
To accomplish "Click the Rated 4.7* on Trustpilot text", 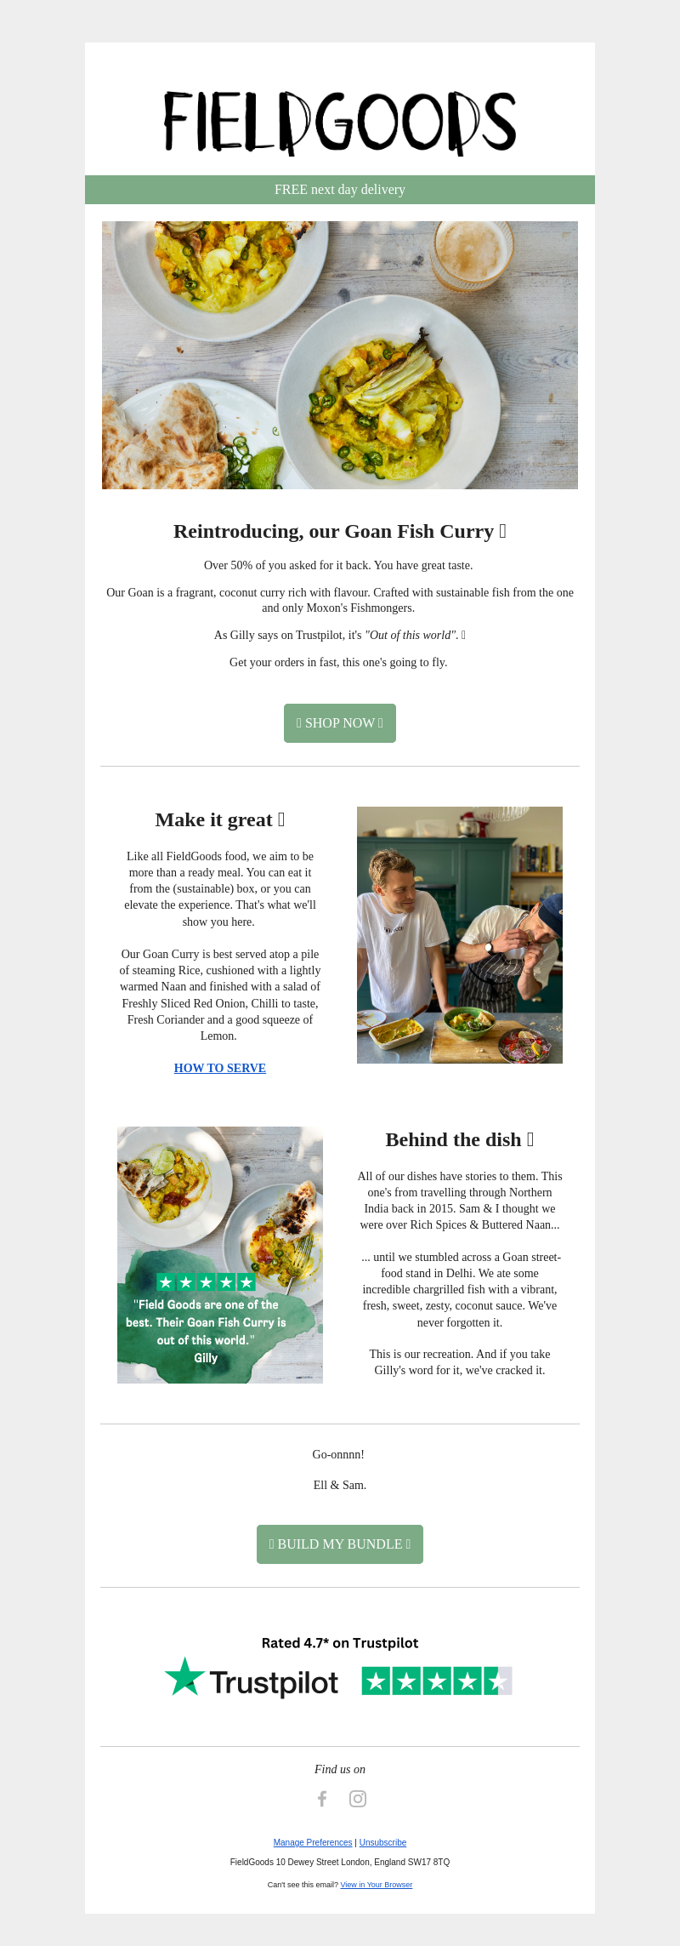I will pyautogui.click(x=340, y=1643).
